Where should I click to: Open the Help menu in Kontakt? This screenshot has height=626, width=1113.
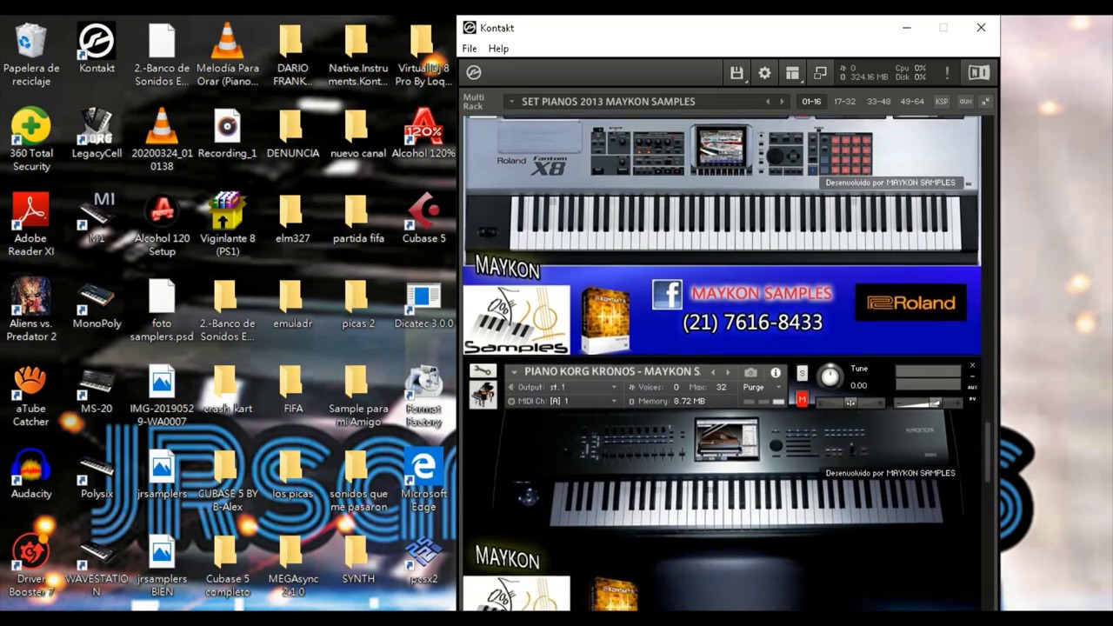tap(498, 49)
